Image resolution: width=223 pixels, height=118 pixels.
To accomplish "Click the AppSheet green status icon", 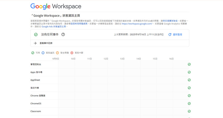I will (x=189, y=80).
